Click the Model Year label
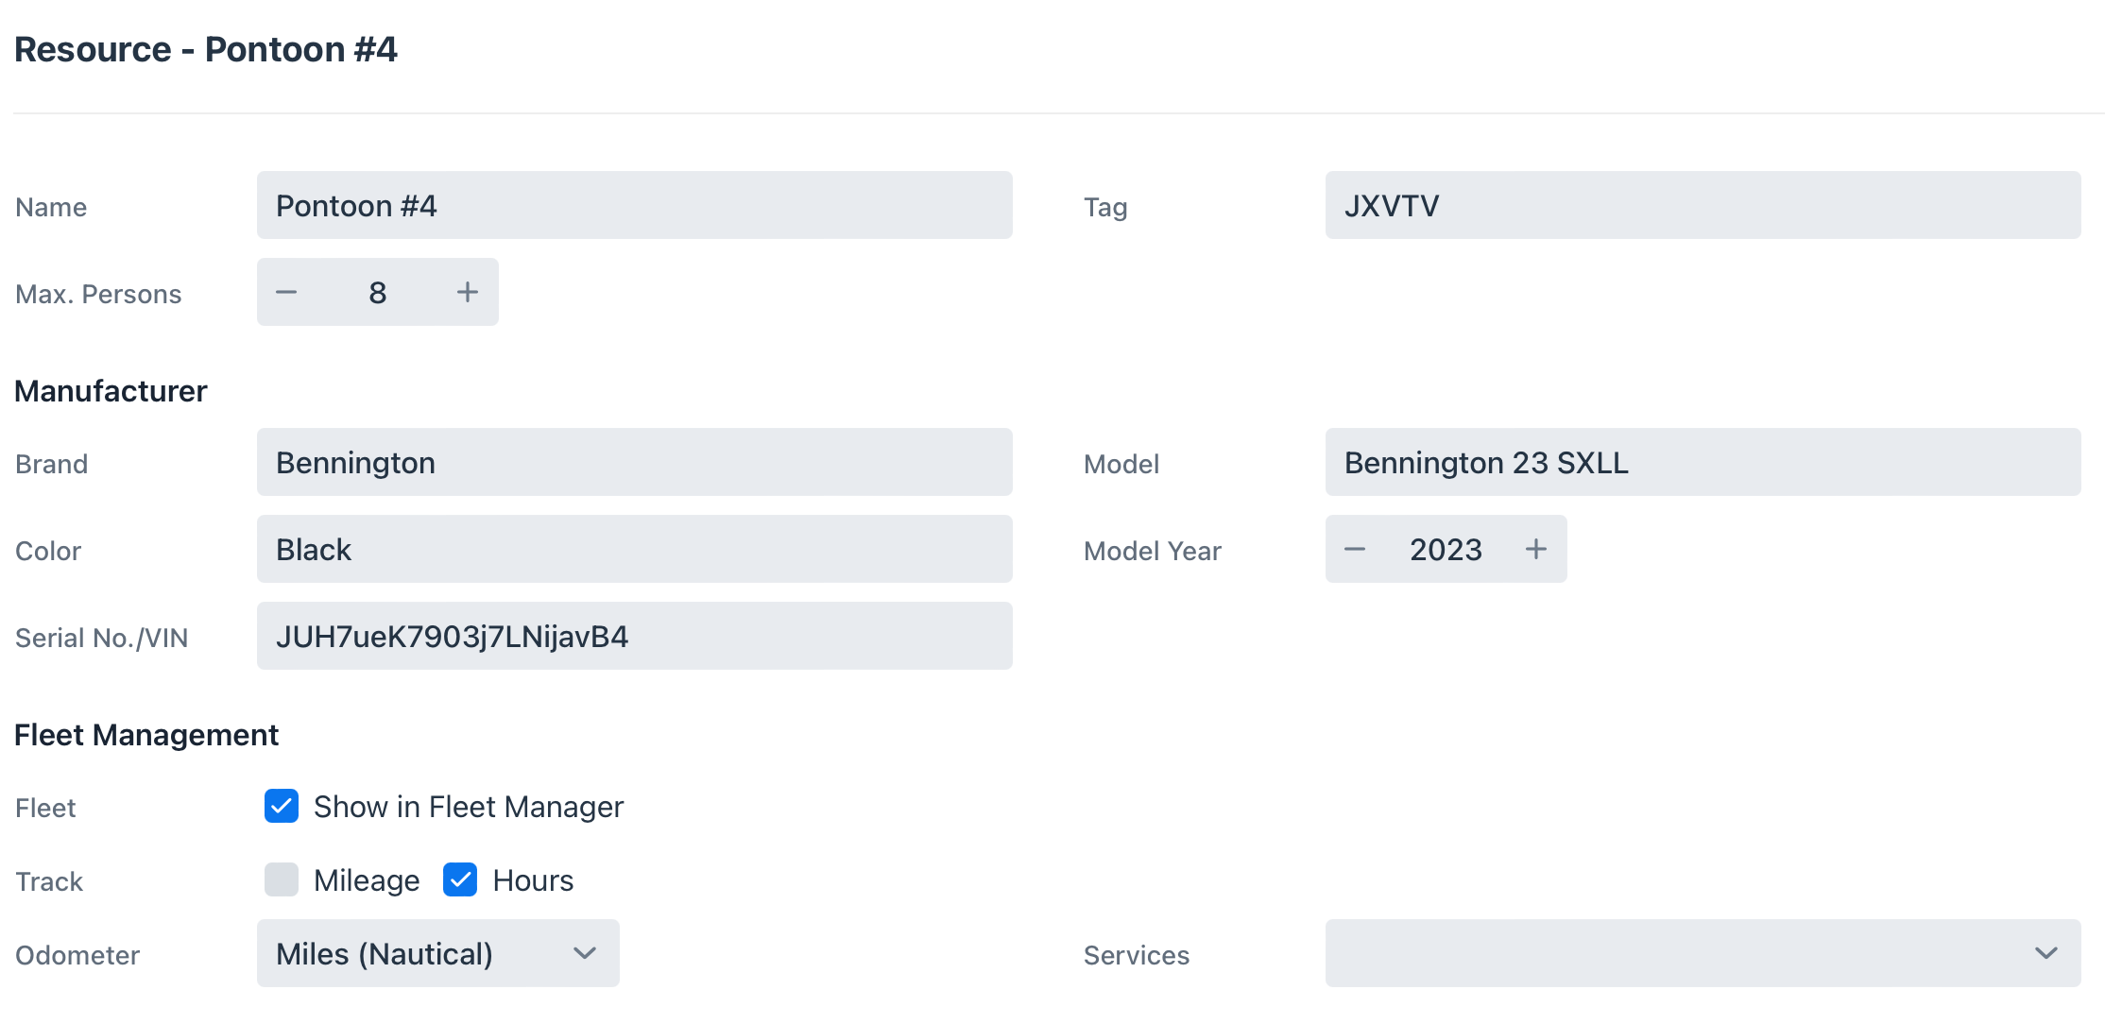Screen dimensions: 2105x1024 [x=1153, y=551]
